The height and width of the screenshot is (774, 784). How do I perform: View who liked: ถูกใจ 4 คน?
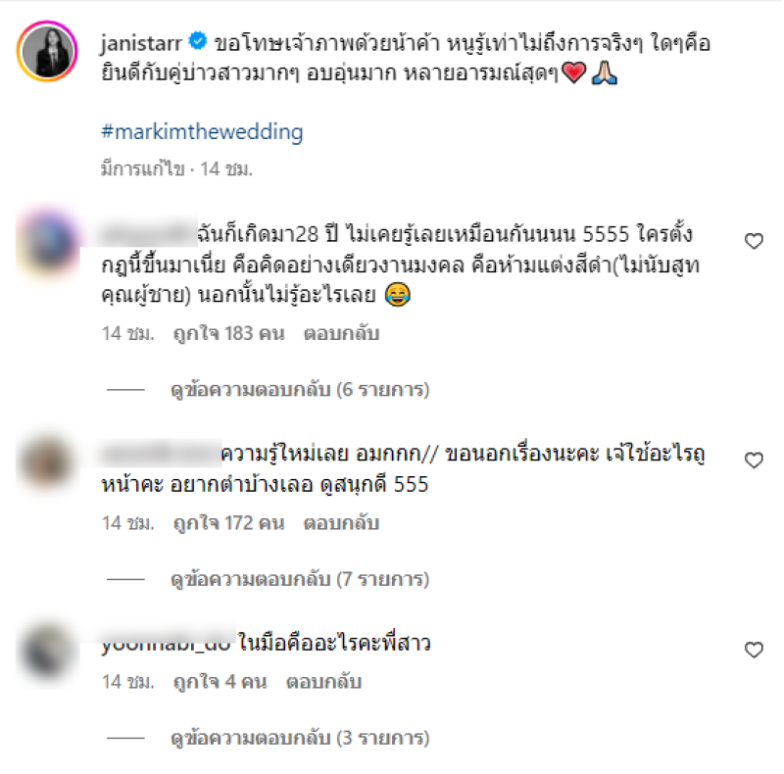(220, 682)
